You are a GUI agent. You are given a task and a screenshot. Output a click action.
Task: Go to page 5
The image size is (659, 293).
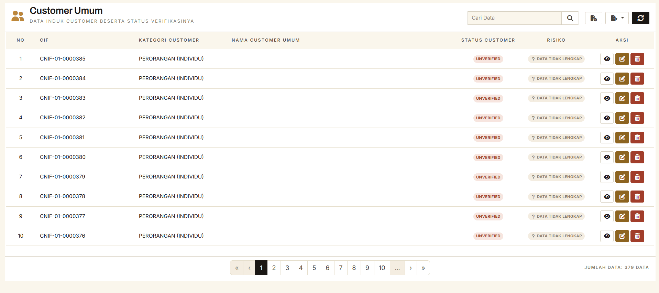(314, 268)
